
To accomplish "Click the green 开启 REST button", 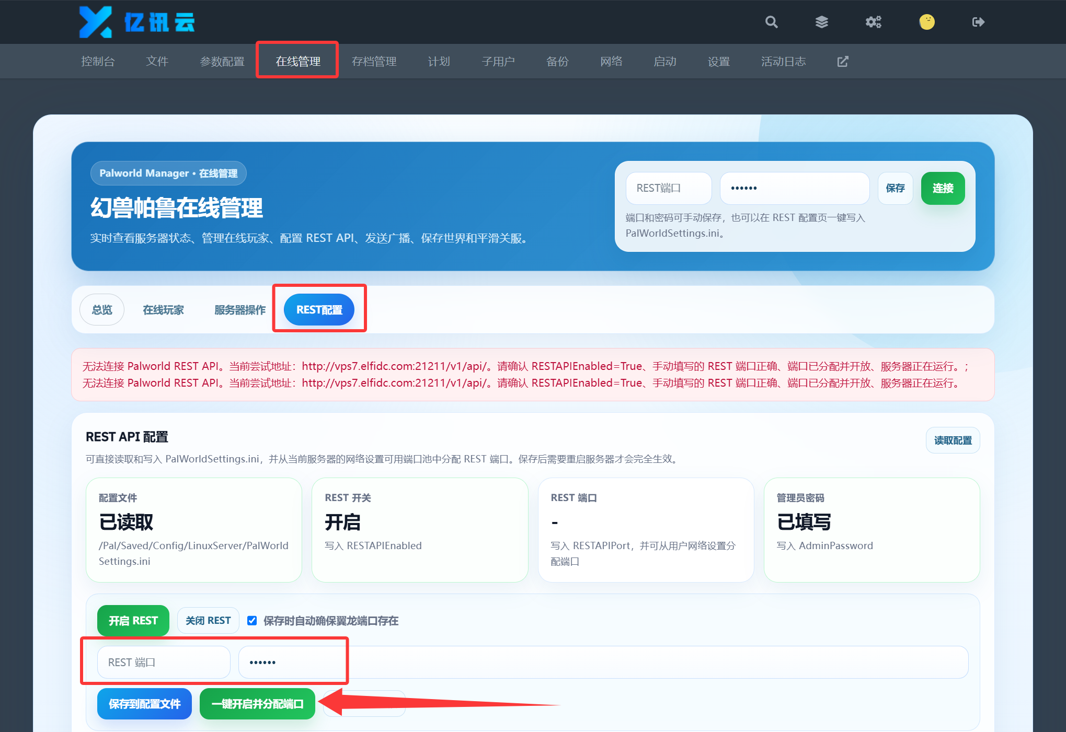I will [133, 621].
